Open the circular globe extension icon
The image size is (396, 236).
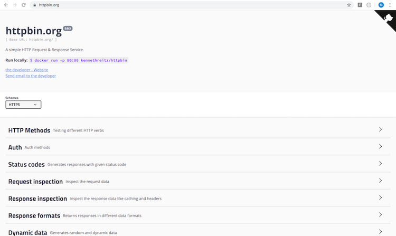pyautogui.click(x=369, y=5)
